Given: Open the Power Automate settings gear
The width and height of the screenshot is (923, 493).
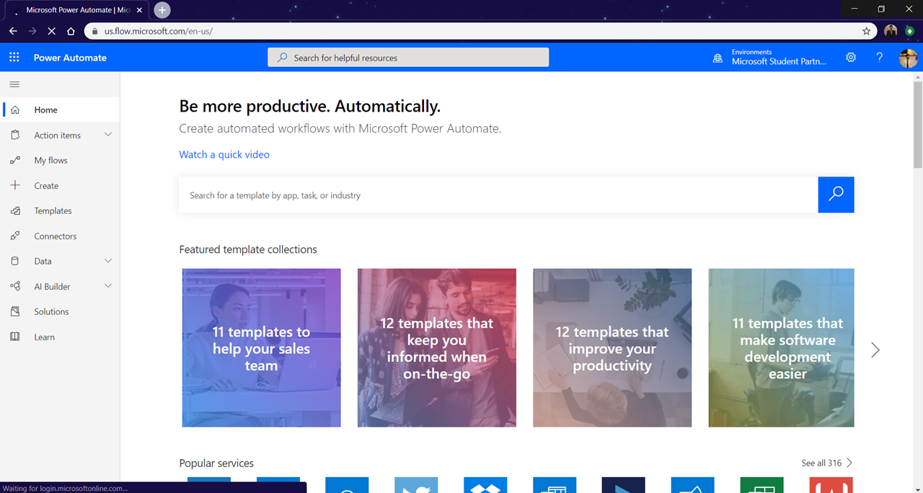Looking at the screenshot, I should pos(851,57).
